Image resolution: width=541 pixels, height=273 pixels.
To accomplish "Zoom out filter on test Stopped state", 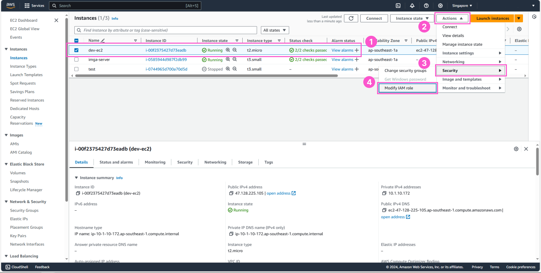I will point(235,69).
